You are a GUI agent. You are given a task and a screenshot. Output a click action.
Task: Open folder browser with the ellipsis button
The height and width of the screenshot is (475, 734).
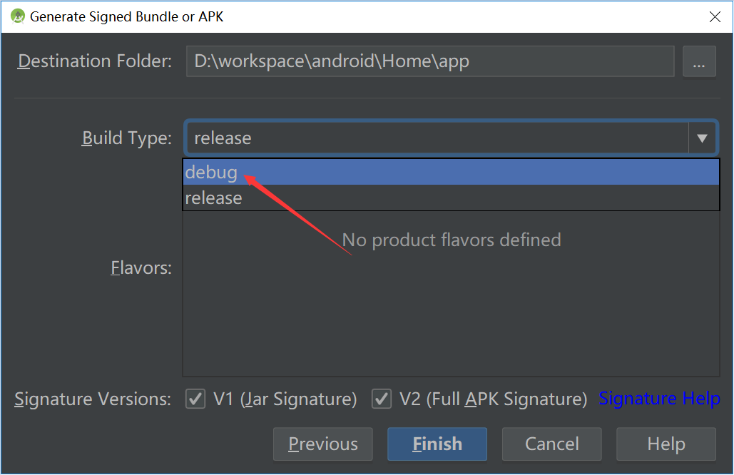pos(699,62)
